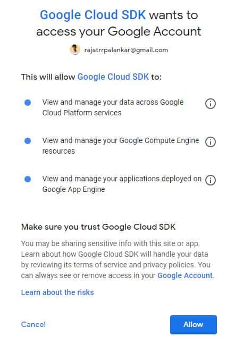235x345 pixels.
Task: Cancel the access request
Action: click(x=33, y=324)
